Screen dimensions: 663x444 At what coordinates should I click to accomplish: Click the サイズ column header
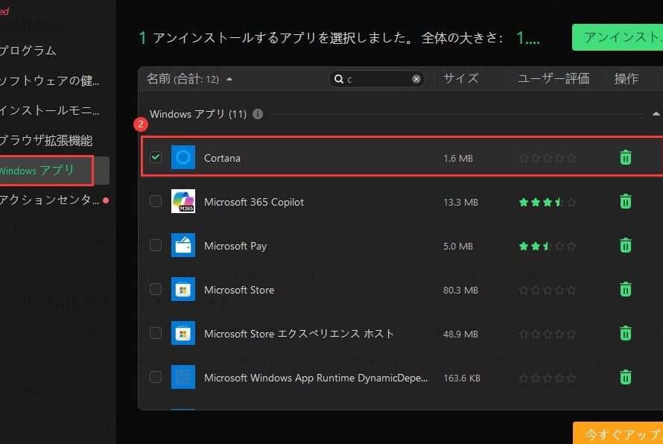tap(460, 79)
